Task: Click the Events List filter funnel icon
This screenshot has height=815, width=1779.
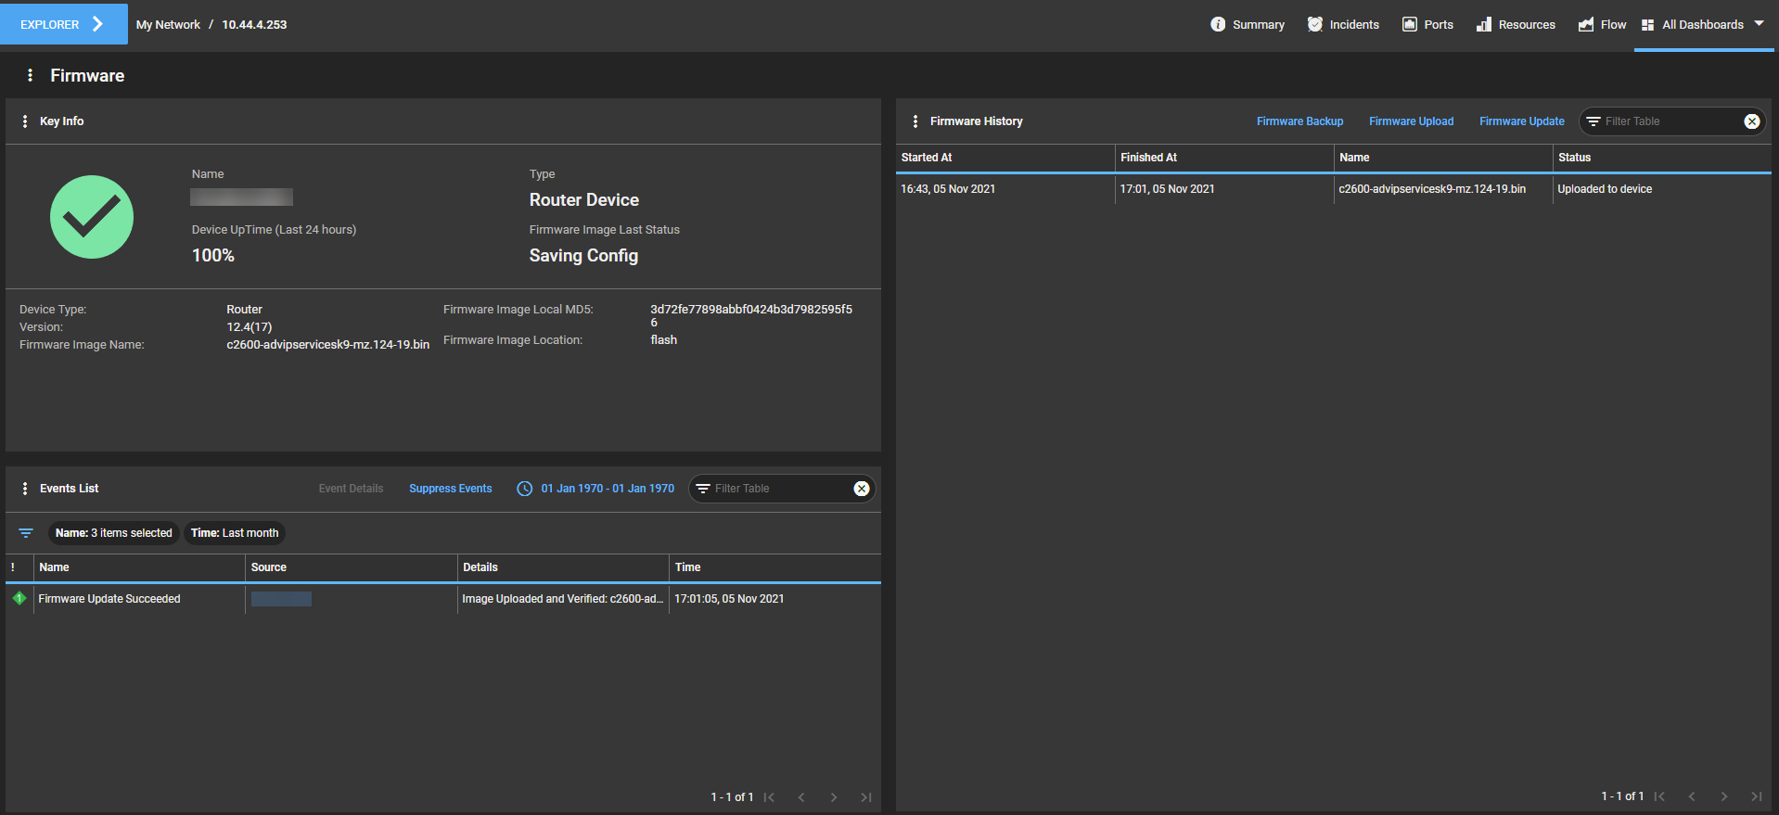Action: coord(26,533)
